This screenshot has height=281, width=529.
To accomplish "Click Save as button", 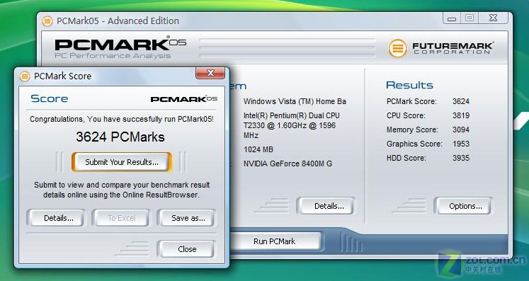I will (186, 218).
